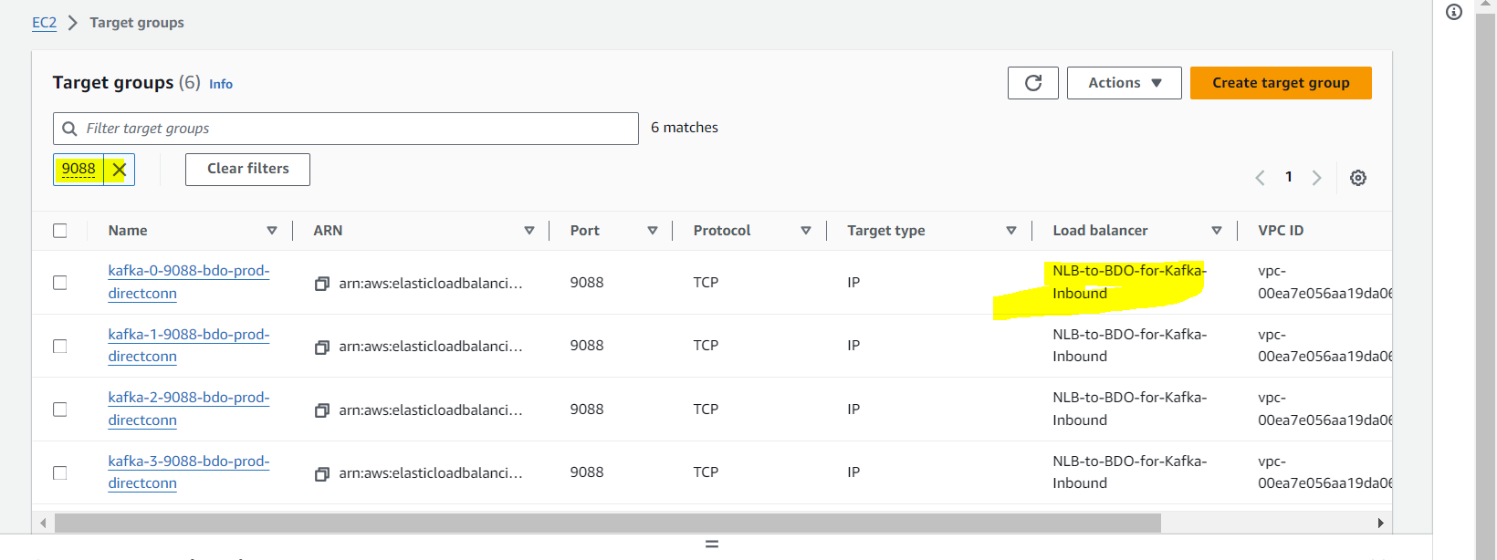Check the kafka-0-9088-bdo-prod-directconn row
Image resolution: width=1497 pixels, height=560 pixels.
60,283
